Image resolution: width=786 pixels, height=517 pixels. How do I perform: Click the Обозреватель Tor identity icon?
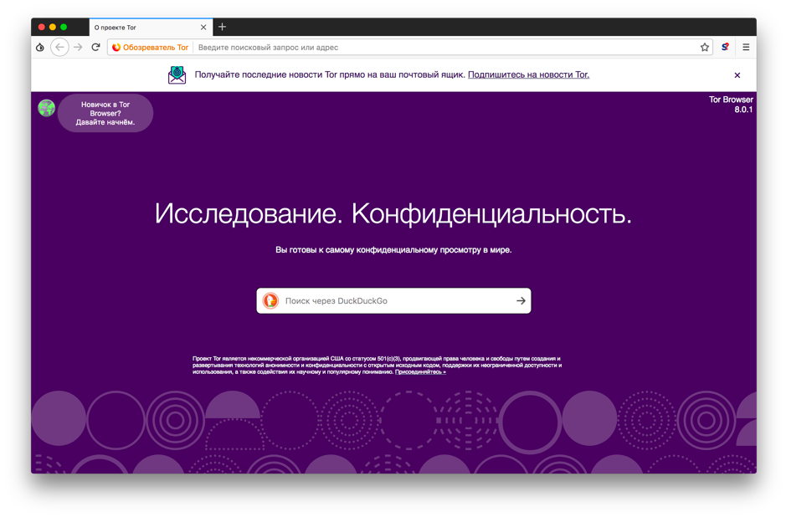tap(151, 47)
